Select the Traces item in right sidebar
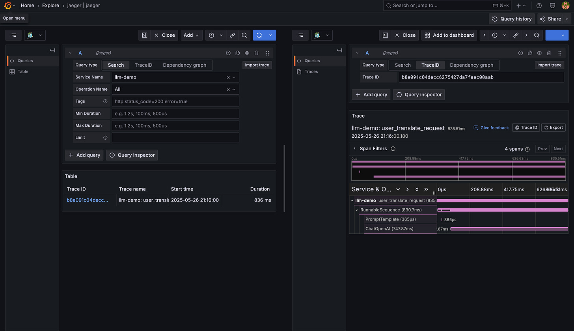Viewport: 574px width, 331px height. pos(311,71)
